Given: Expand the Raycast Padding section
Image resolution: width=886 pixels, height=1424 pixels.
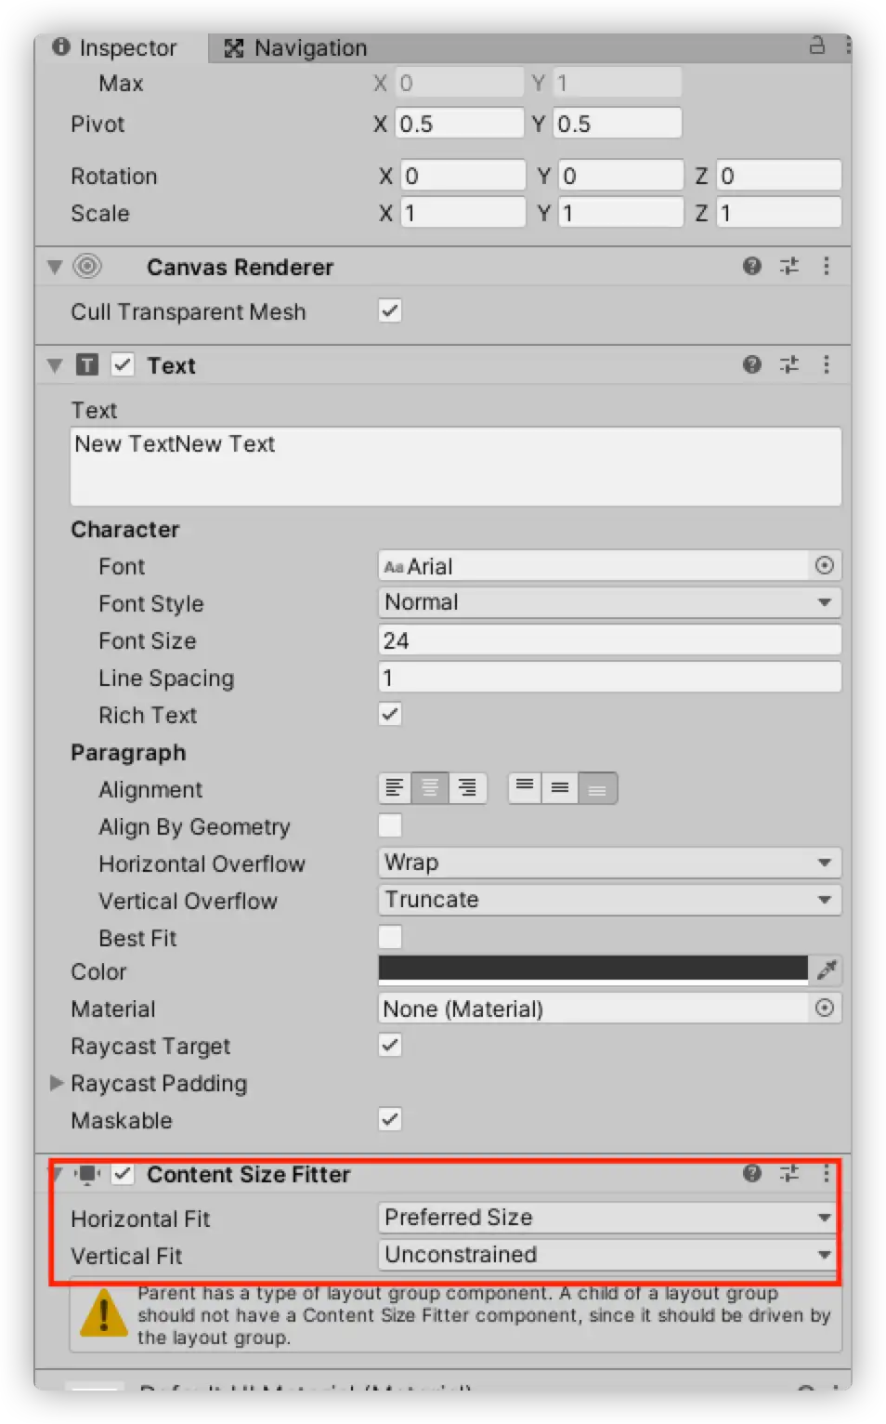Looking at the screenshot, I should pos(57,1083).
